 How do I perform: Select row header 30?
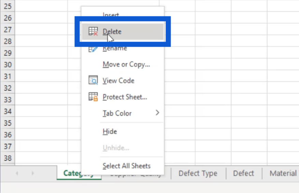tap(8, 65)
